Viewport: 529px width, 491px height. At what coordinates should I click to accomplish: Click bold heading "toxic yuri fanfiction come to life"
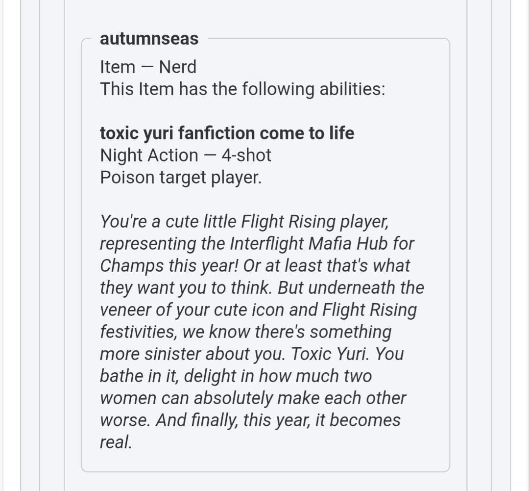click(227, 133)
